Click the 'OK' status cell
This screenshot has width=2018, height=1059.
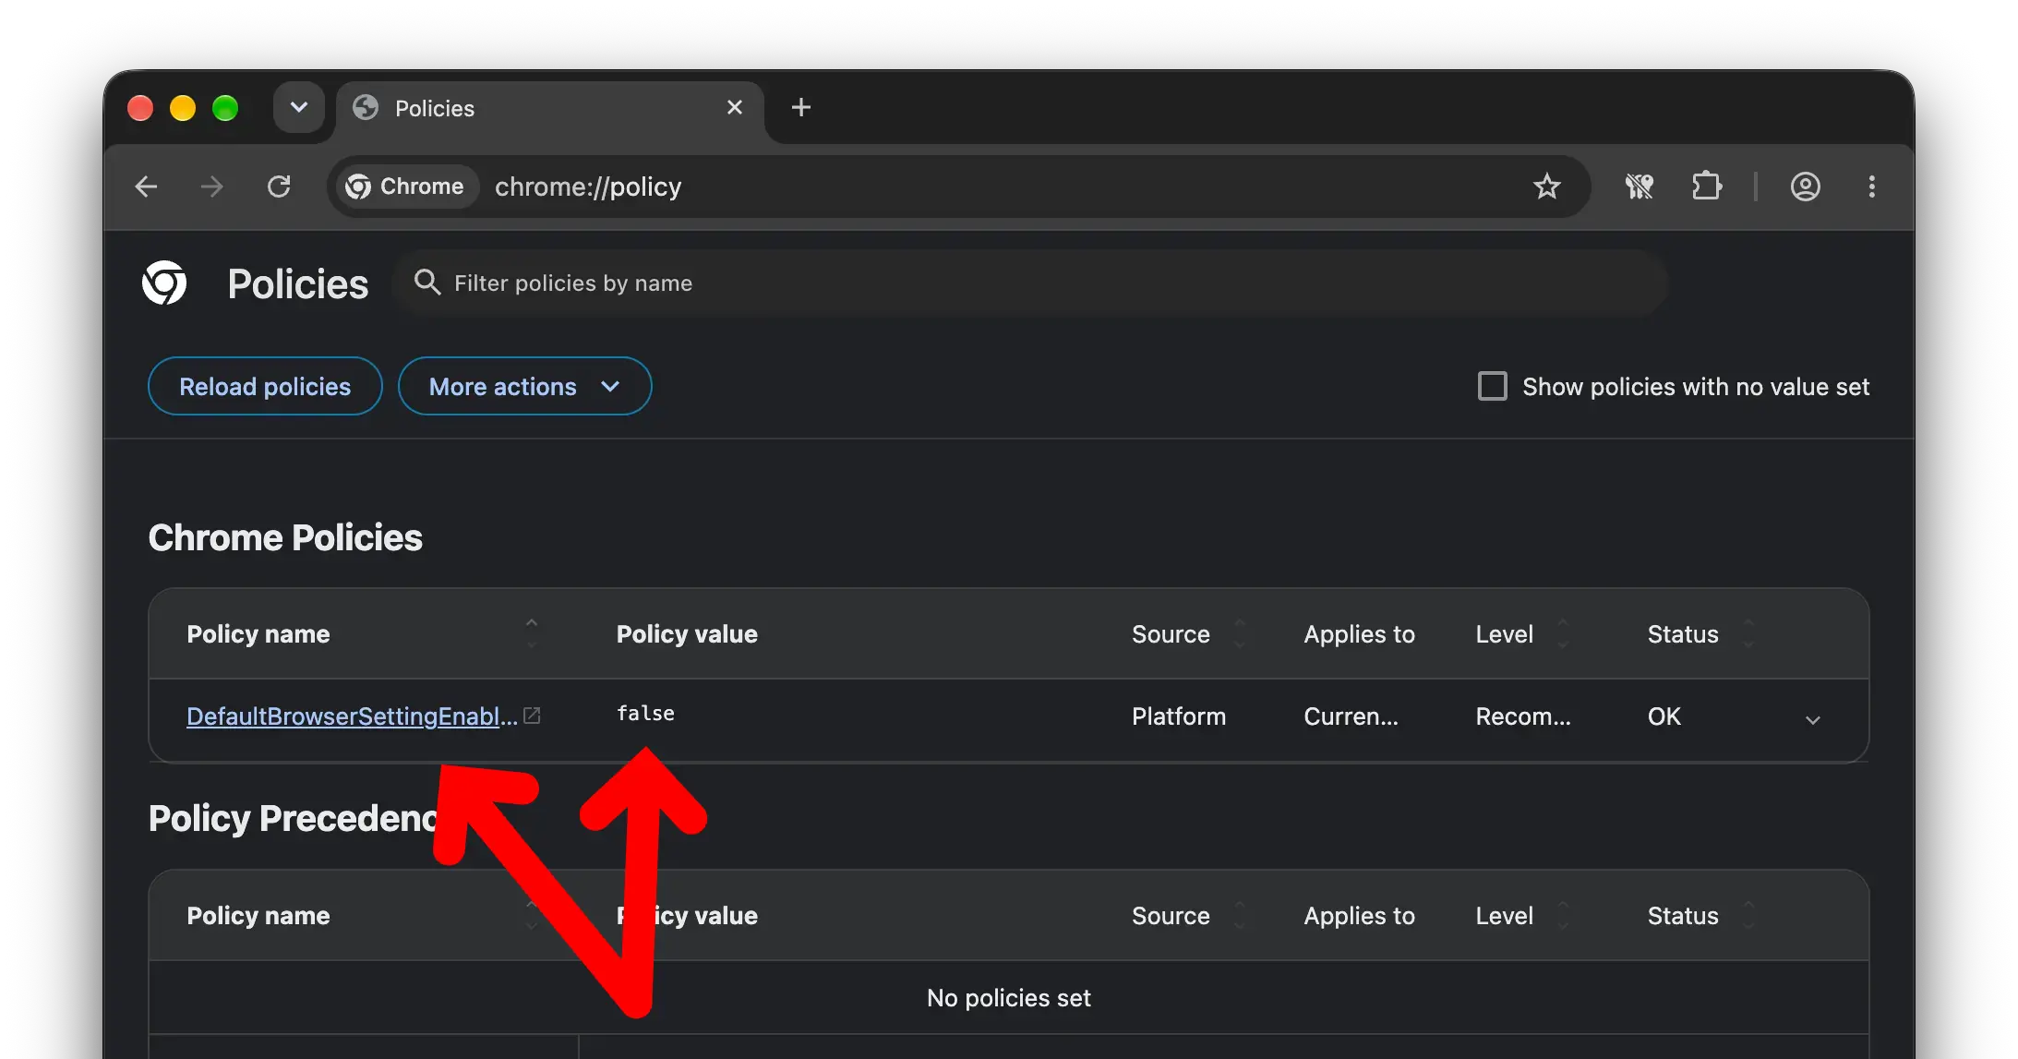1664,716
